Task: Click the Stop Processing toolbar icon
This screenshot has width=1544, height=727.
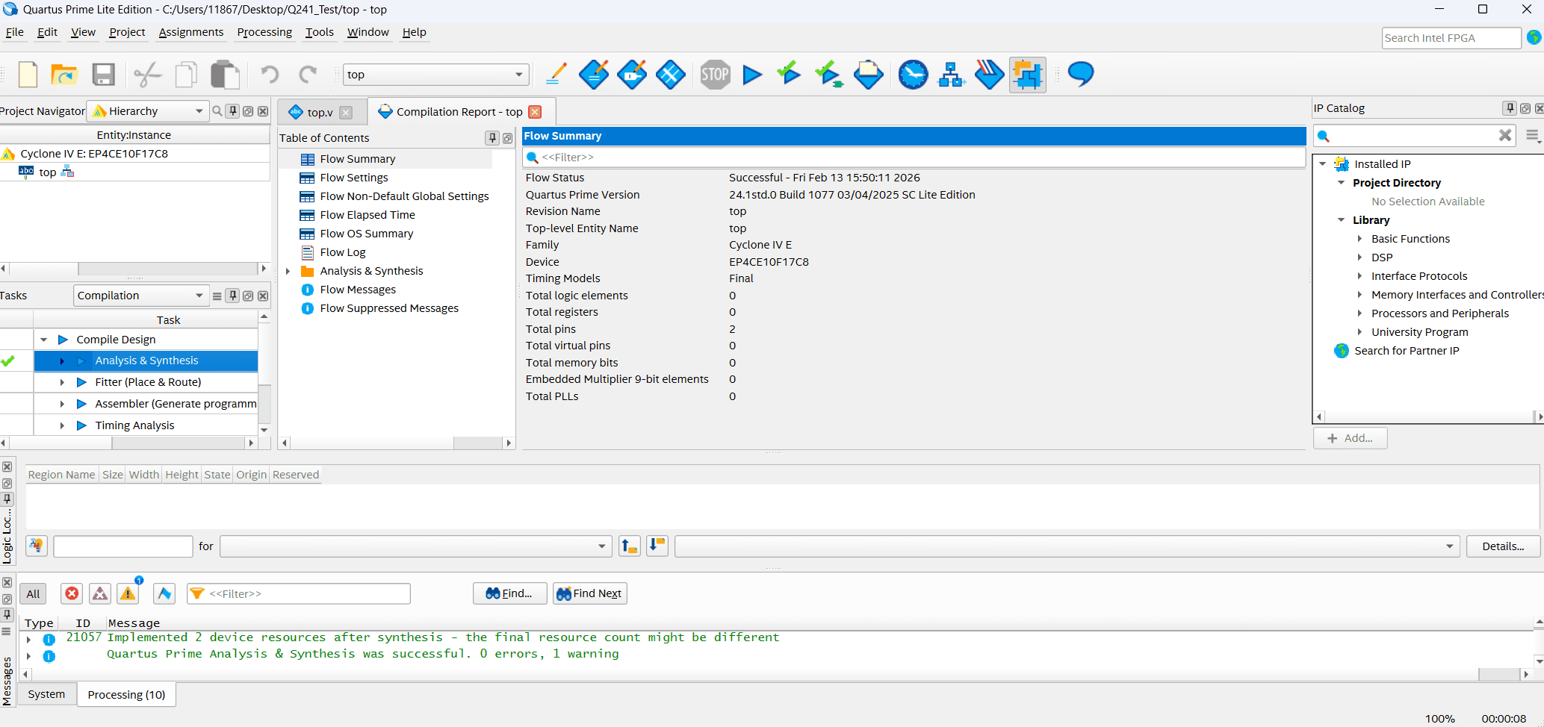Action: point(715,75)
